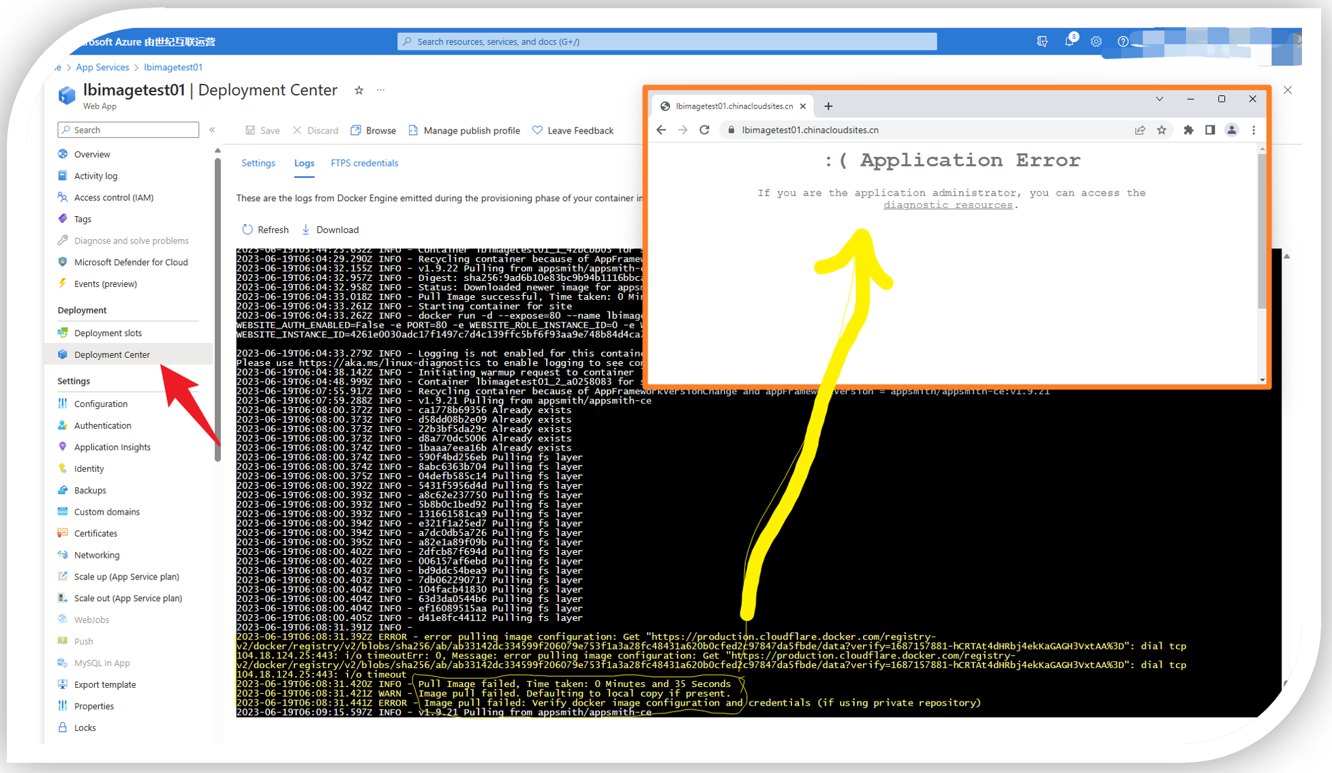This screenshot has height=773, width=1332.
Task: Click the help question mark icon
Action: tap(1123, 42)
